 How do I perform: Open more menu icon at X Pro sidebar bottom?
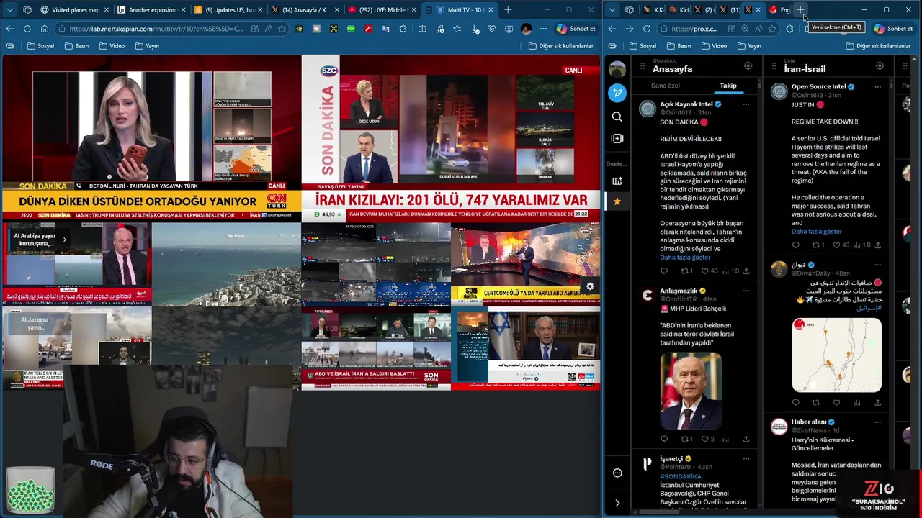pyautogui.click(x=617, y=473)
